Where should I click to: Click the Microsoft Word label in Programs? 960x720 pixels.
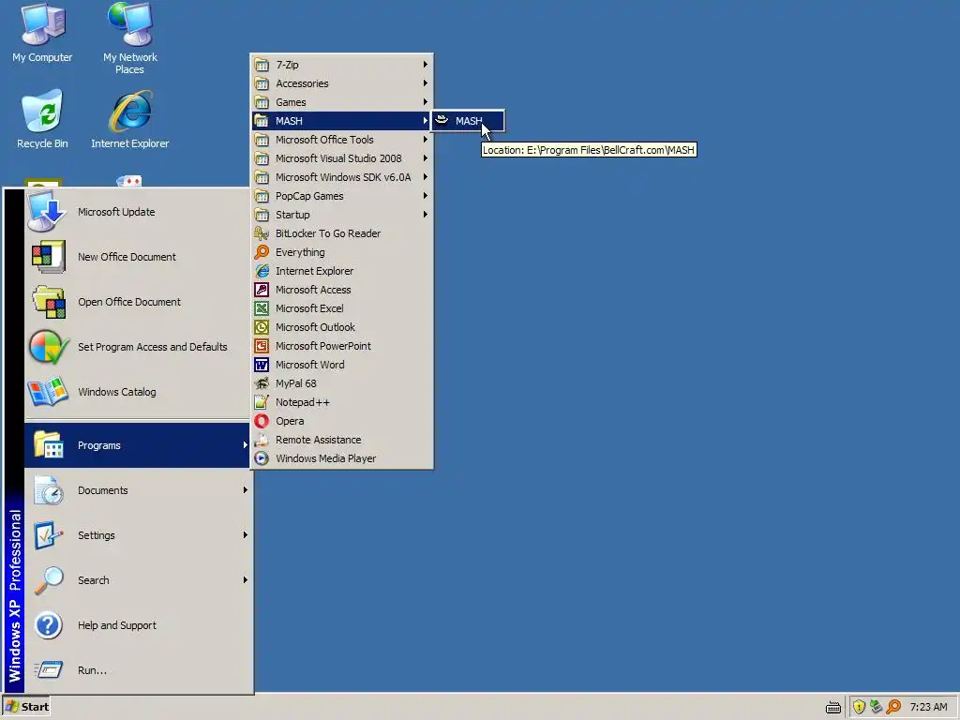pyautogui.click(x=309, y=365)
